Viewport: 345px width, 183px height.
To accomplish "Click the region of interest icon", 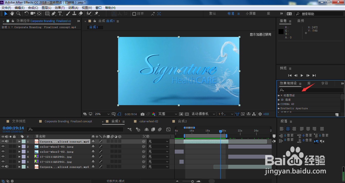I will pyautogui.click(x=181, y=114).
